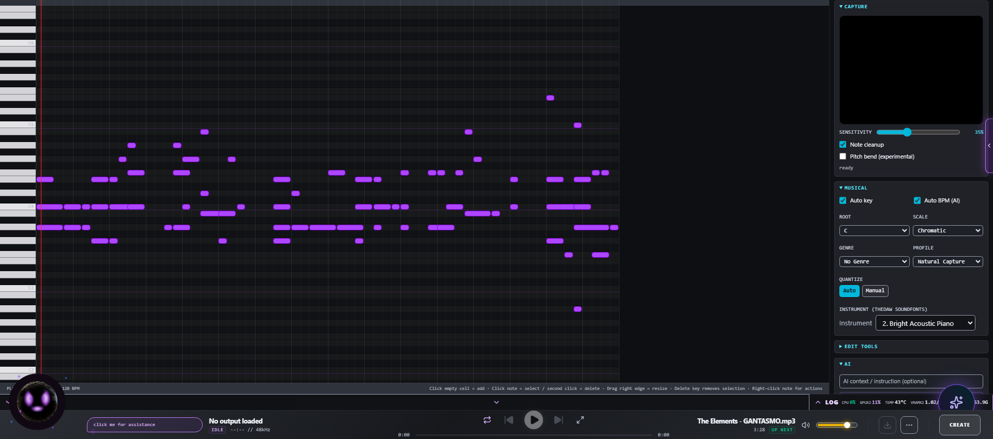Collapse the CAPTURE section

[853, 7]
